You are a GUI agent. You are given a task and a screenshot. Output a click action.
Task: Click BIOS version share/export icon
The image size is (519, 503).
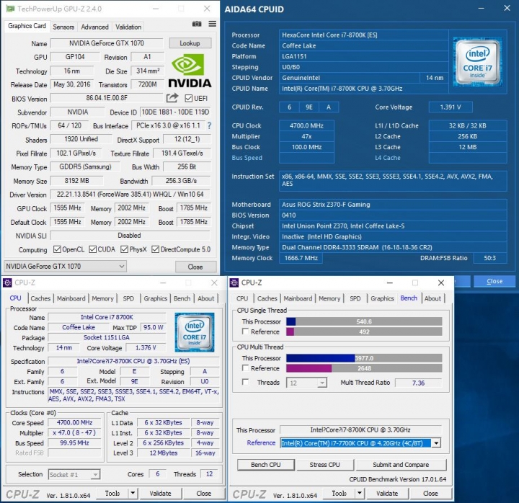[x=172, y=97]
